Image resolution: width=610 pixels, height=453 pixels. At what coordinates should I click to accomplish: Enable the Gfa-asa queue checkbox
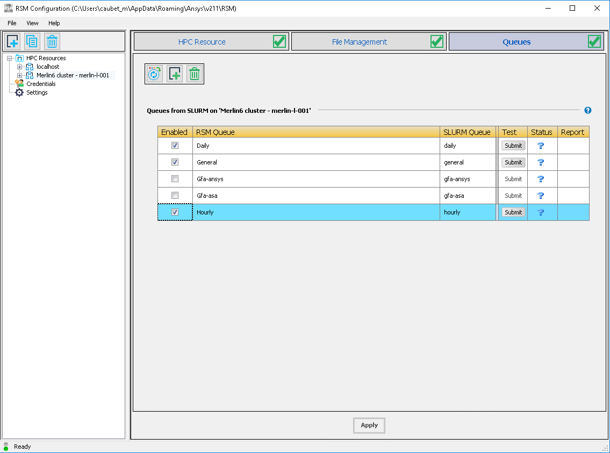[x=175, y=196]
